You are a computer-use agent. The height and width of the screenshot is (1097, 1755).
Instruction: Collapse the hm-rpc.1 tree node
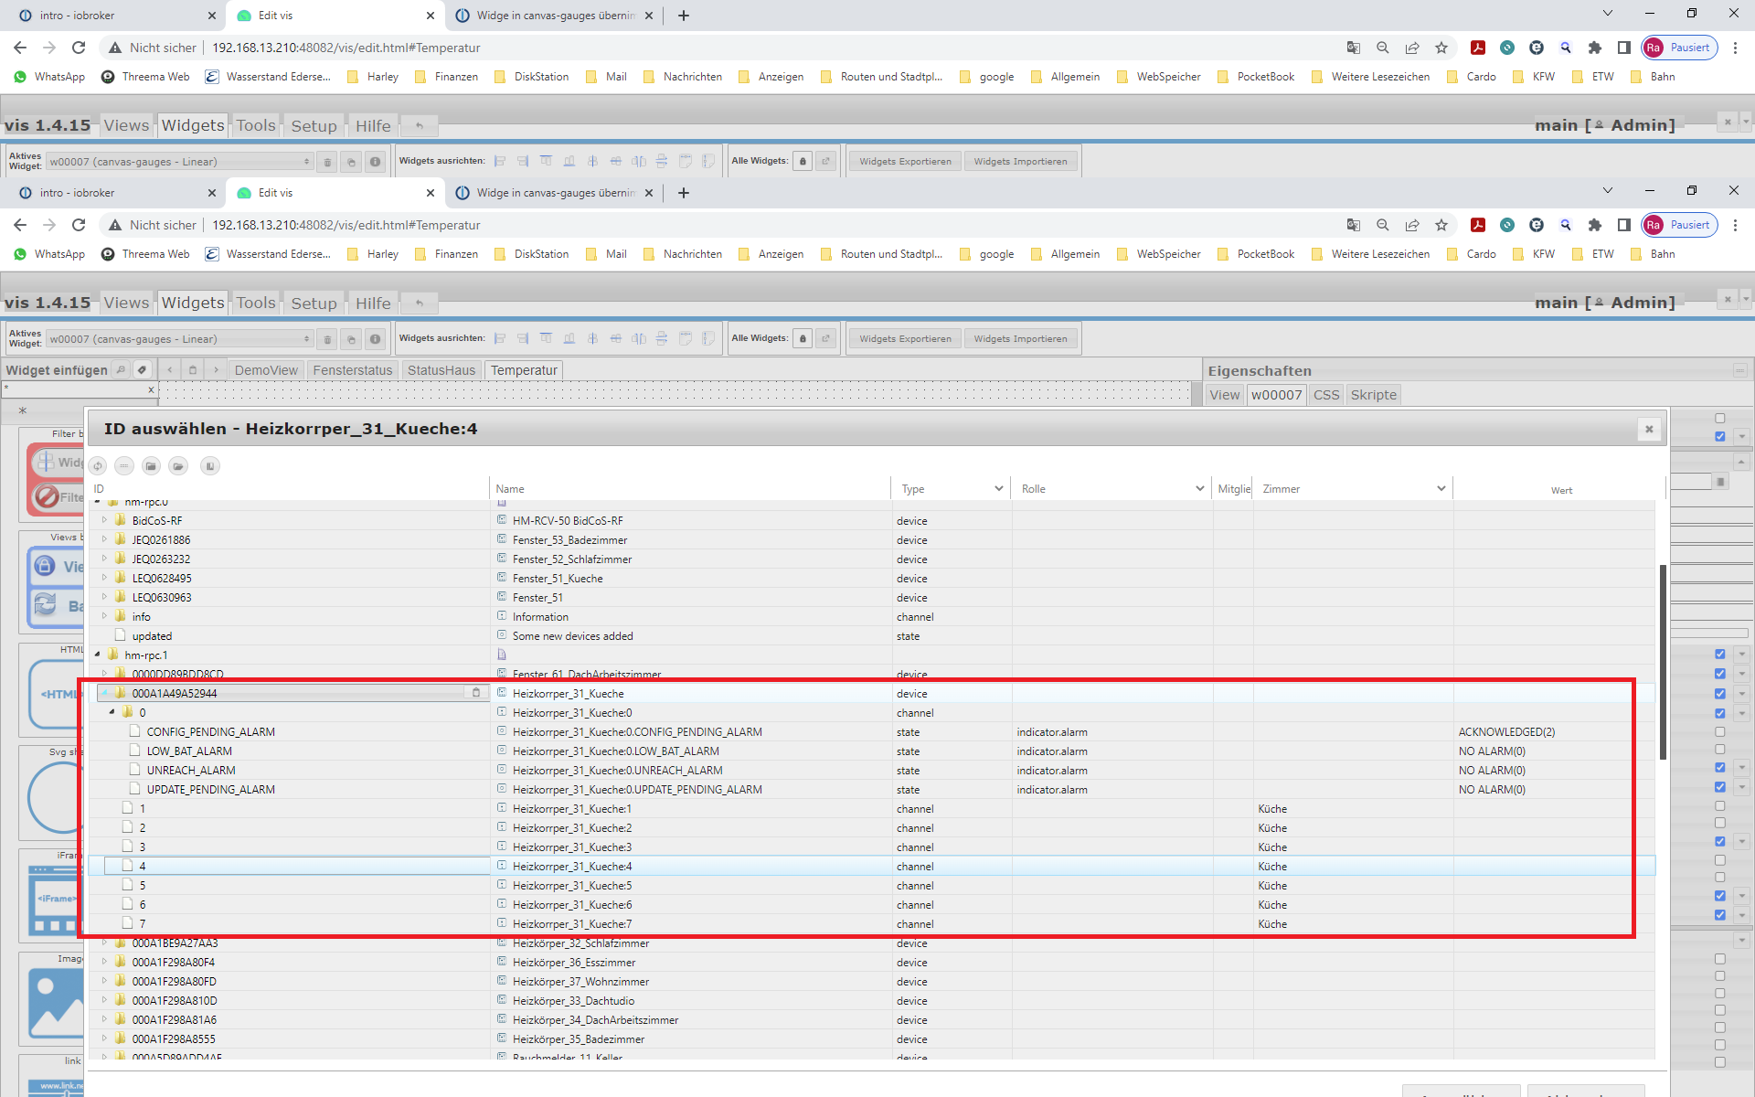pyautogui.click(x=98, y=655)
